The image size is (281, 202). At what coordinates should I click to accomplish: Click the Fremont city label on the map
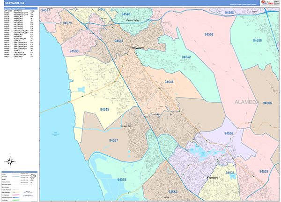point(213,178)
